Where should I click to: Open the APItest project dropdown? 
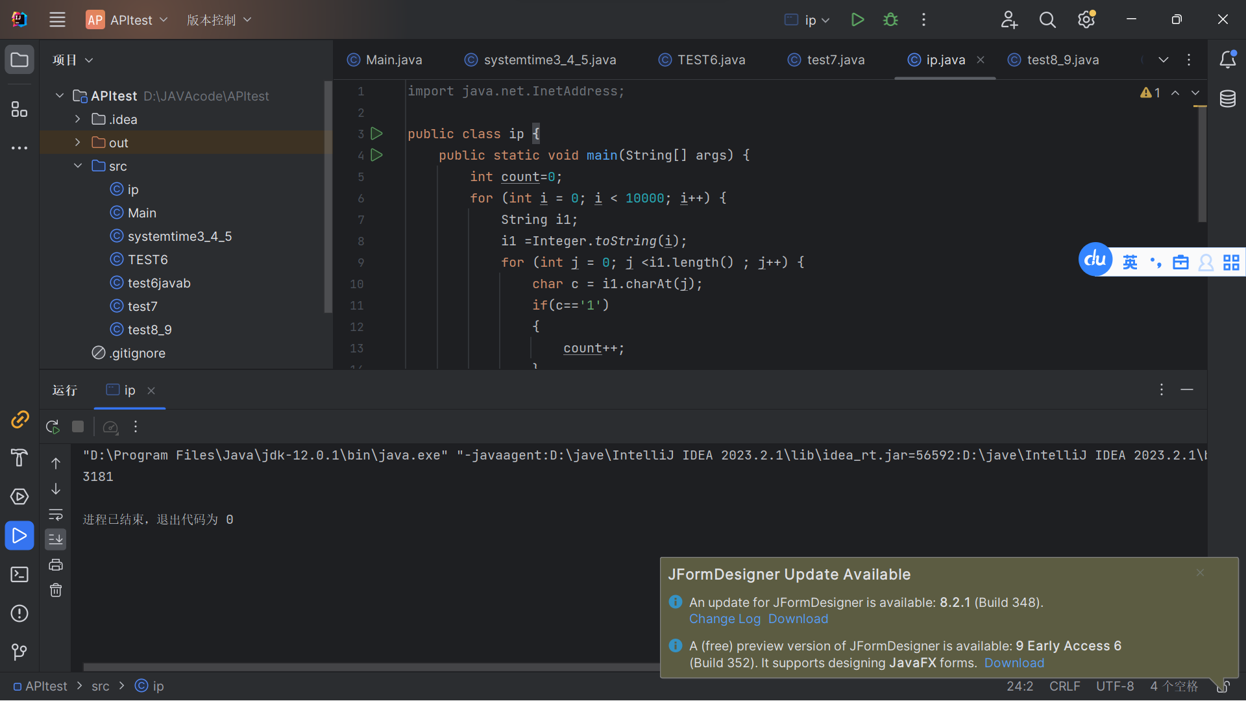pyautogui.click(x=127, y=20)
